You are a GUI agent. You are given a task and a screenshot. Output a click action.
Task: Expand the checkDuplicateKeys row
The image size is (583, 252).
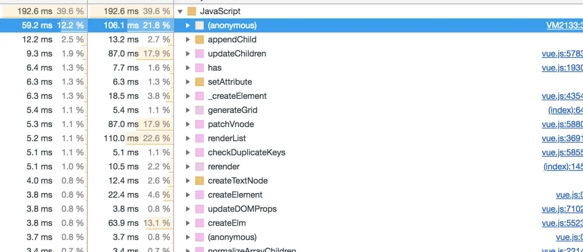(x=188, y=153)
